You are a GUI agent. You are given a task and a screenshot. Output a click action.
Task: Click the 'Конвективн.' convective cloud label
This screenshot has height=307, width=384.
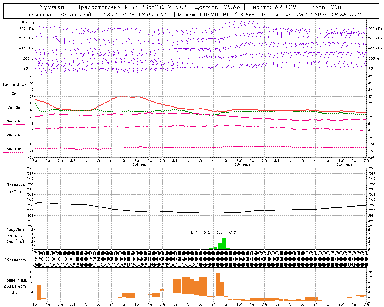click(15, 280)
